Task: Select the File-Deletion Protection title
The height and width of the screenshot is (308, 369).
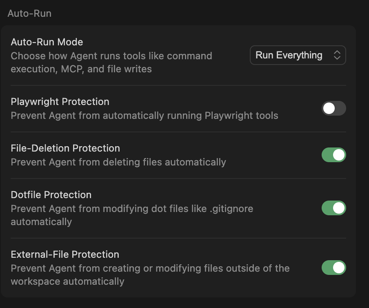Action: 65,148
